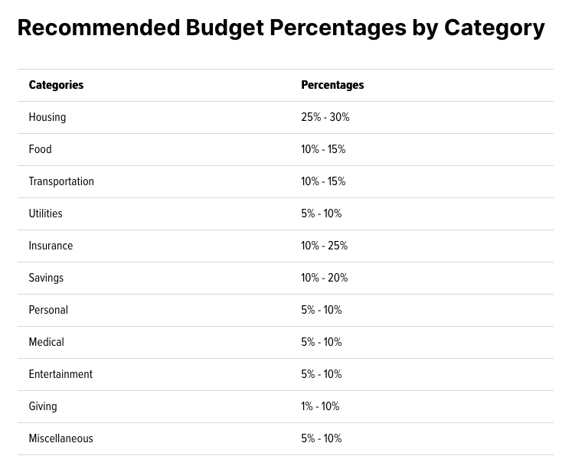Click the Recommended Budget Percentages by Category heading

[280, 28]
